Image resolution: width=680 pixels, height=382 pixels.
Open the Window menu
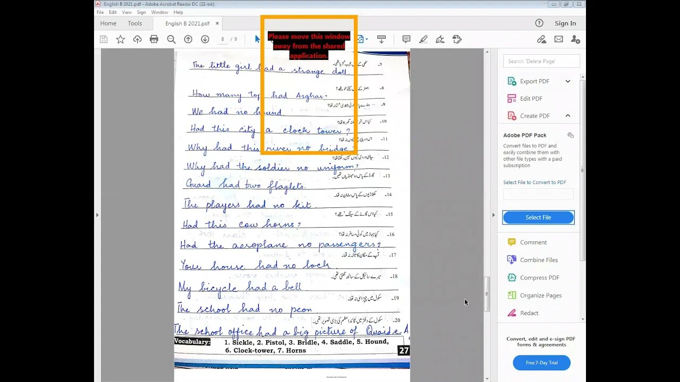159,12
